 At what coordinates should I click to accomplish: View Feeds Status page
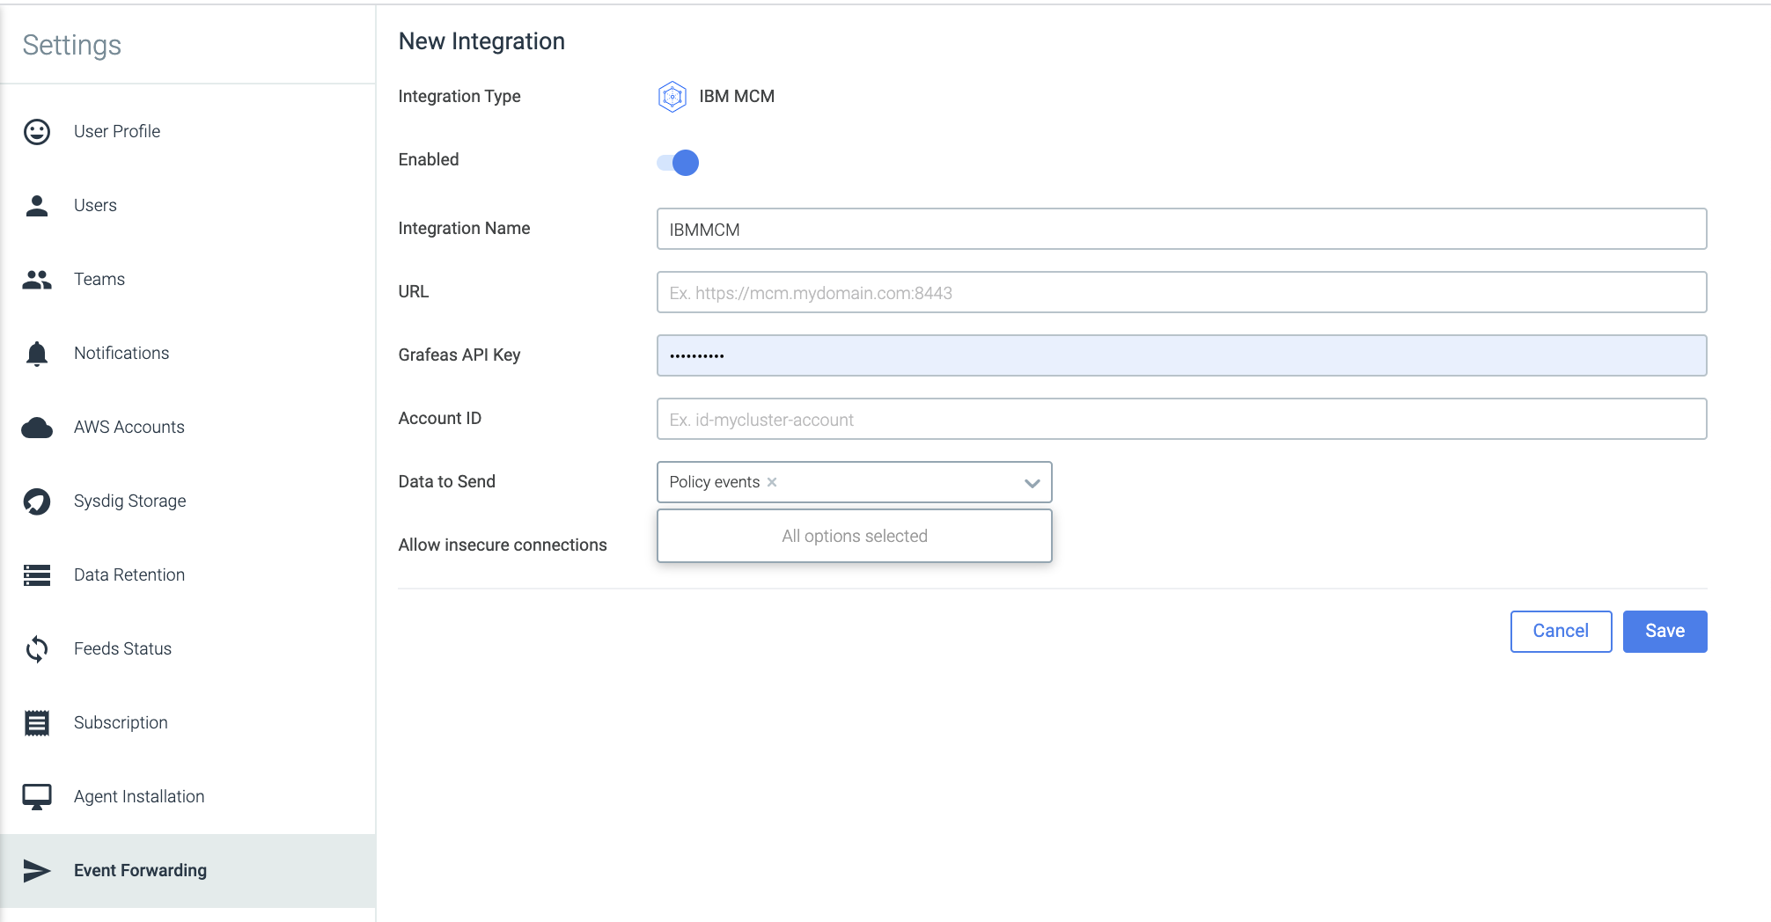188,649
